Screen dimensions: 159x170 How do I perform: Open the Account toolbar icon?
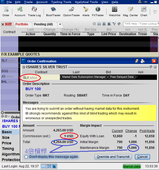[20, 11]
